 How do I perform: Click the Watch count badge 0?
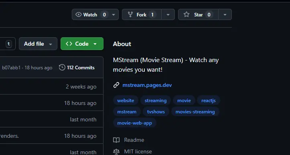pos(104,14)
